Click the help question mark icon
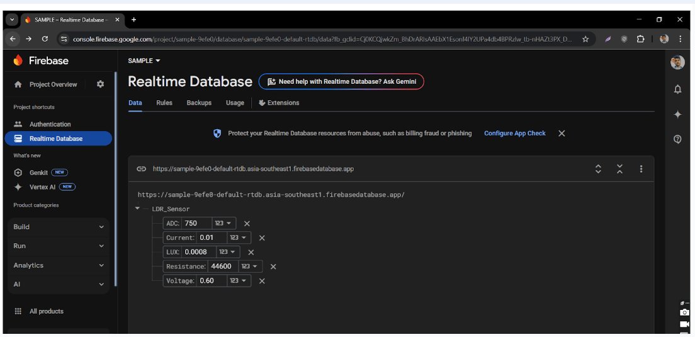 click(x=677, y=139)
